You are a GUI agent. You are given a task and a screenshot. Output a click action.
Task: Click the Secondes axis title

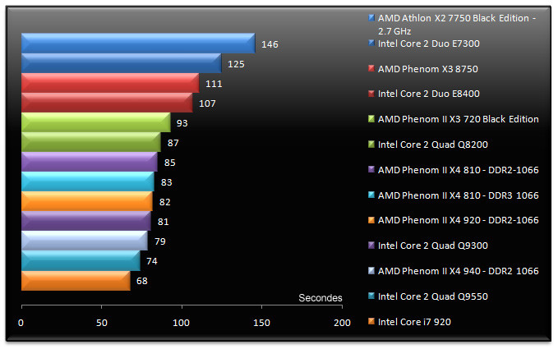pos(321,298)
